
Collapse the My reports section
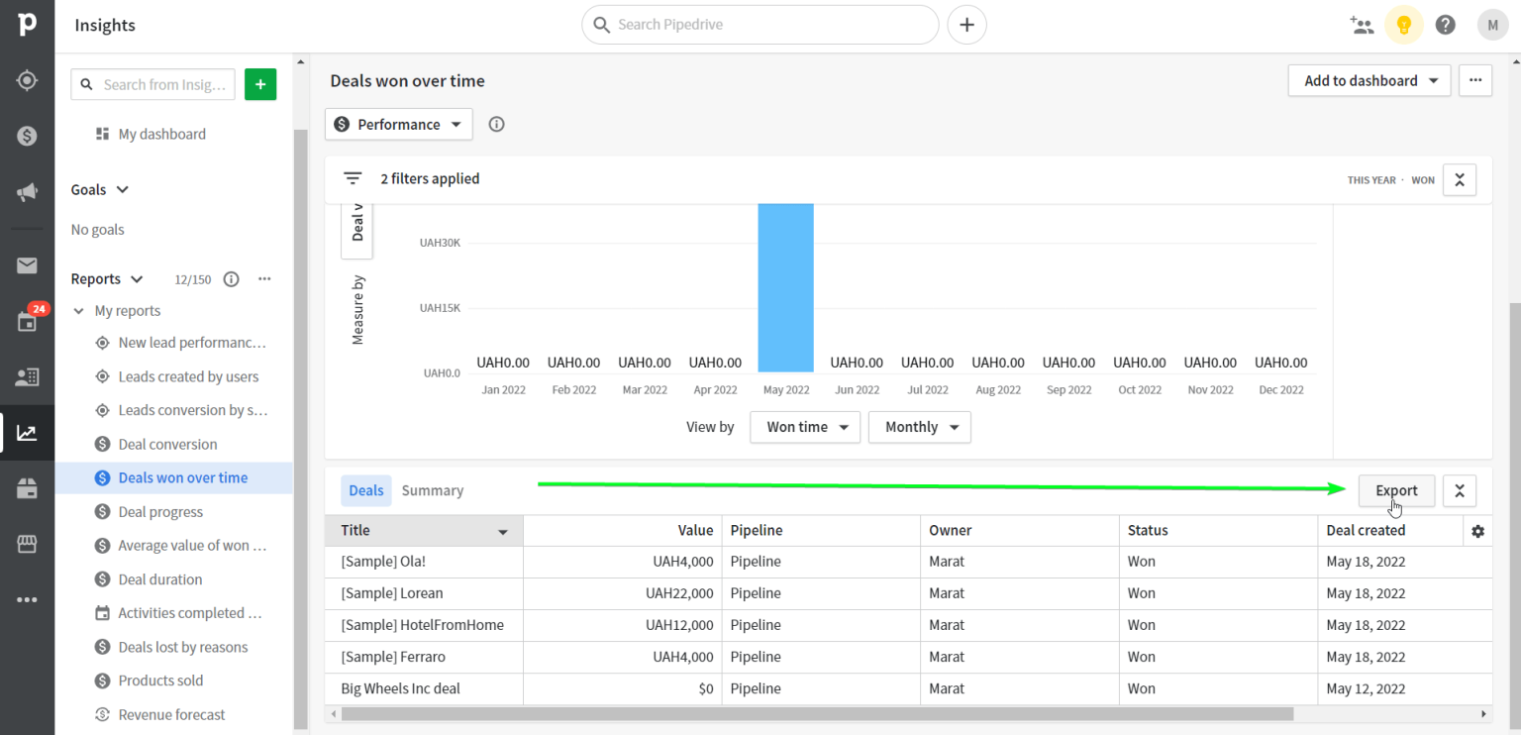(x=79, y=310)
